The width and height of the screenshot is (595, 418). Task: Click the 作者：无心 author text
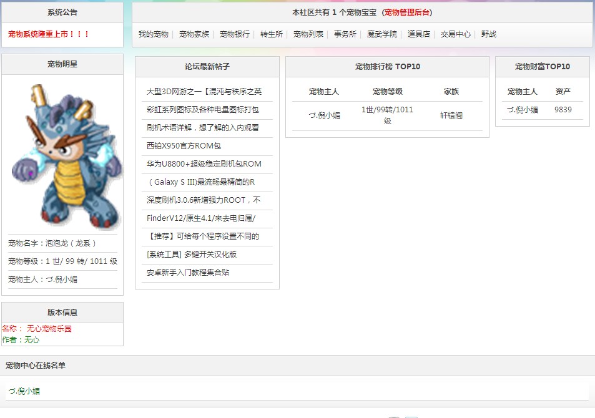[x=21, y=339]
